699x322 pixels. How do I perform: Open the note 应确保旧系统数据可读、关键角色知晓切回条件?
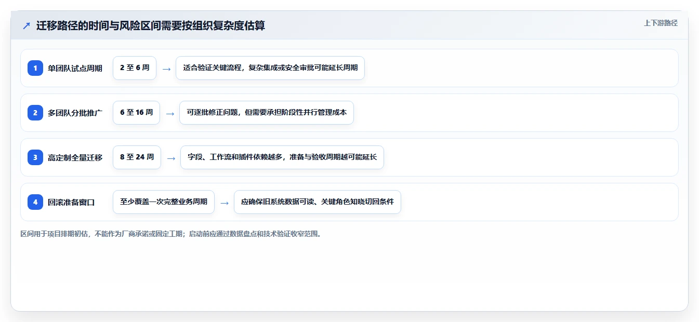pyautogui.click(x=318, y=202)
